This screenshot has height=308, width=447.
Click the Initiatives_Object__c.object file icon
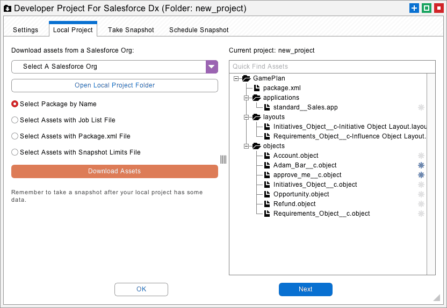pyautogui.click(x=267, y=185)
